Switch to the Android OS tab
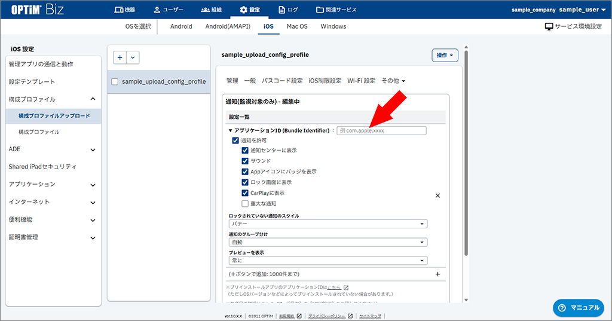This screenshot has width=612, height=321. coord(181,26)
